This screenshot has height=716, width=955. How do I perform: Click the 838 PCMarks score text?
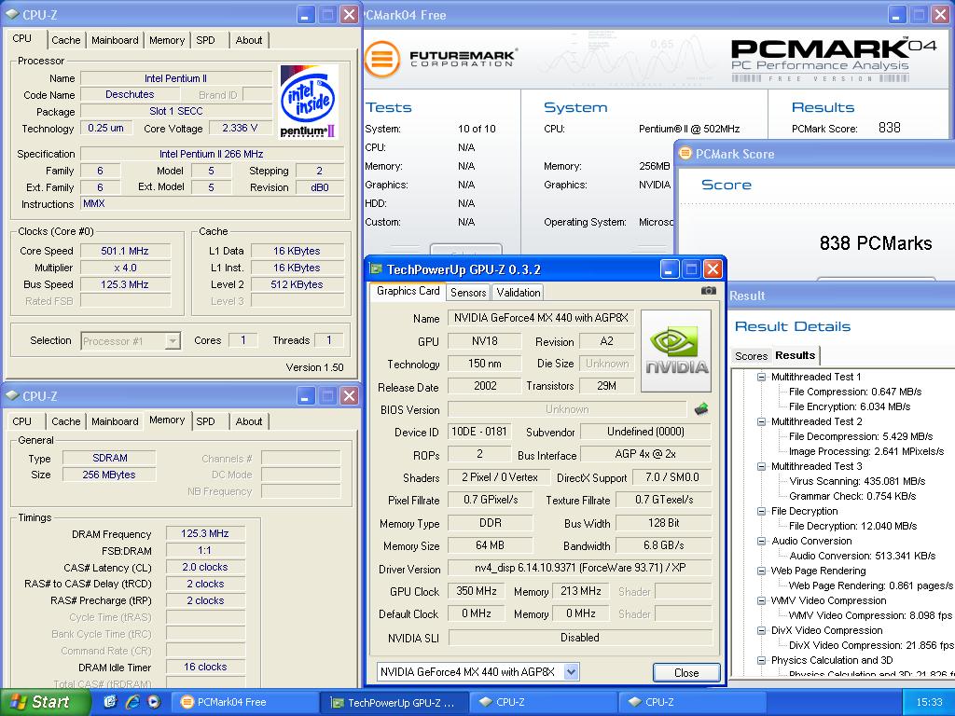pos(875,243)
